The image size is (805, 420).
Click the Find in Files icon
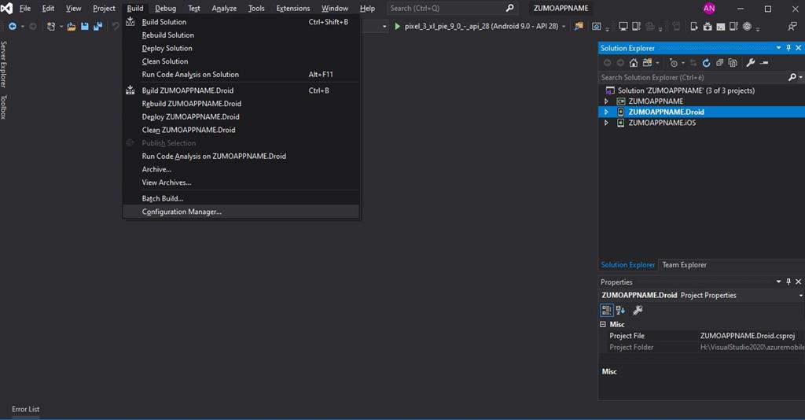click(x=579, y=26)
